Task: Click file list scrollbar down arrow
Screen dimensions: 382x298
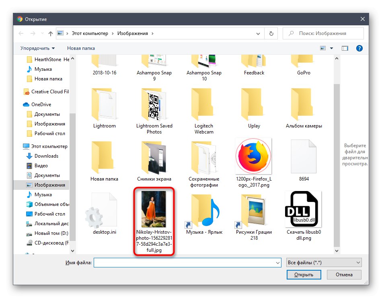Action: [x=337, y=251]
